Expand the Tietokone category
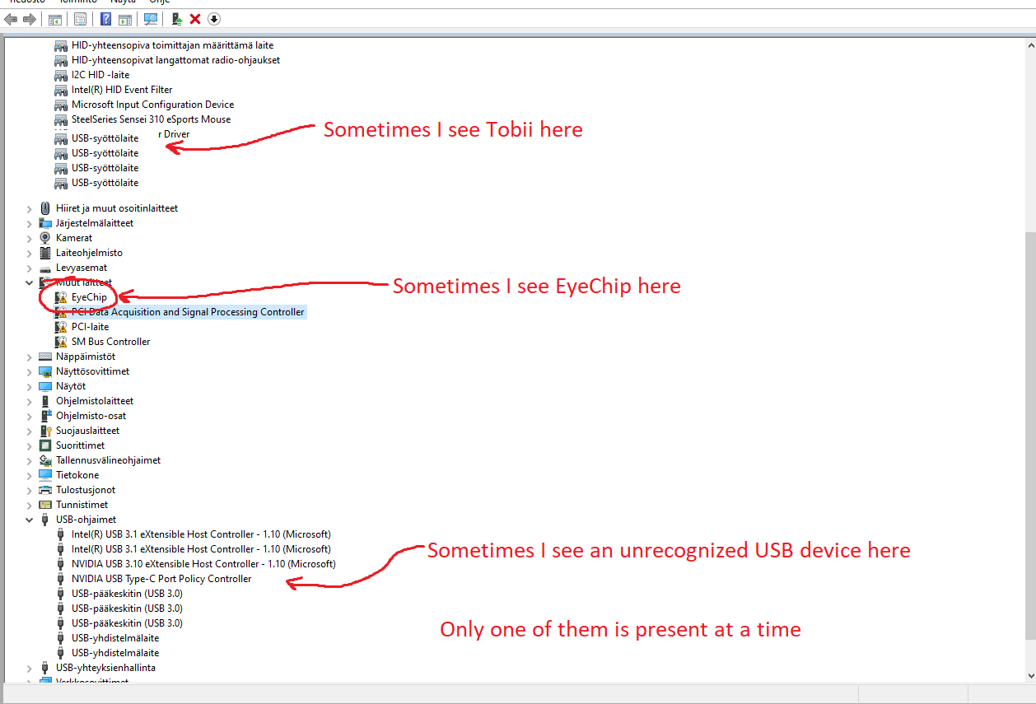The image size is (1036, 704). [30, 475]
